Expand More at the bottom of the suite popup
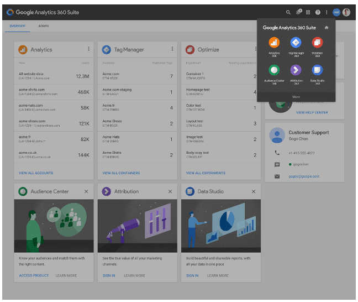 [296, 96]
